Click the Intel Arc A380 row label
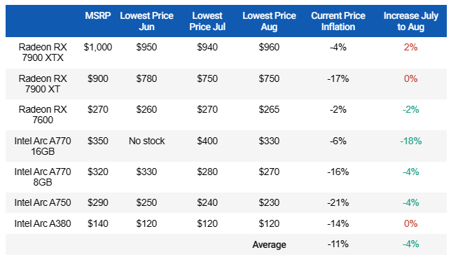 (43, 223)
